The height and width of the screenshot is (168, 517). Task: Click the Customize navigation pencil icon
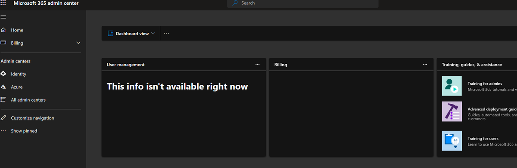3,118
